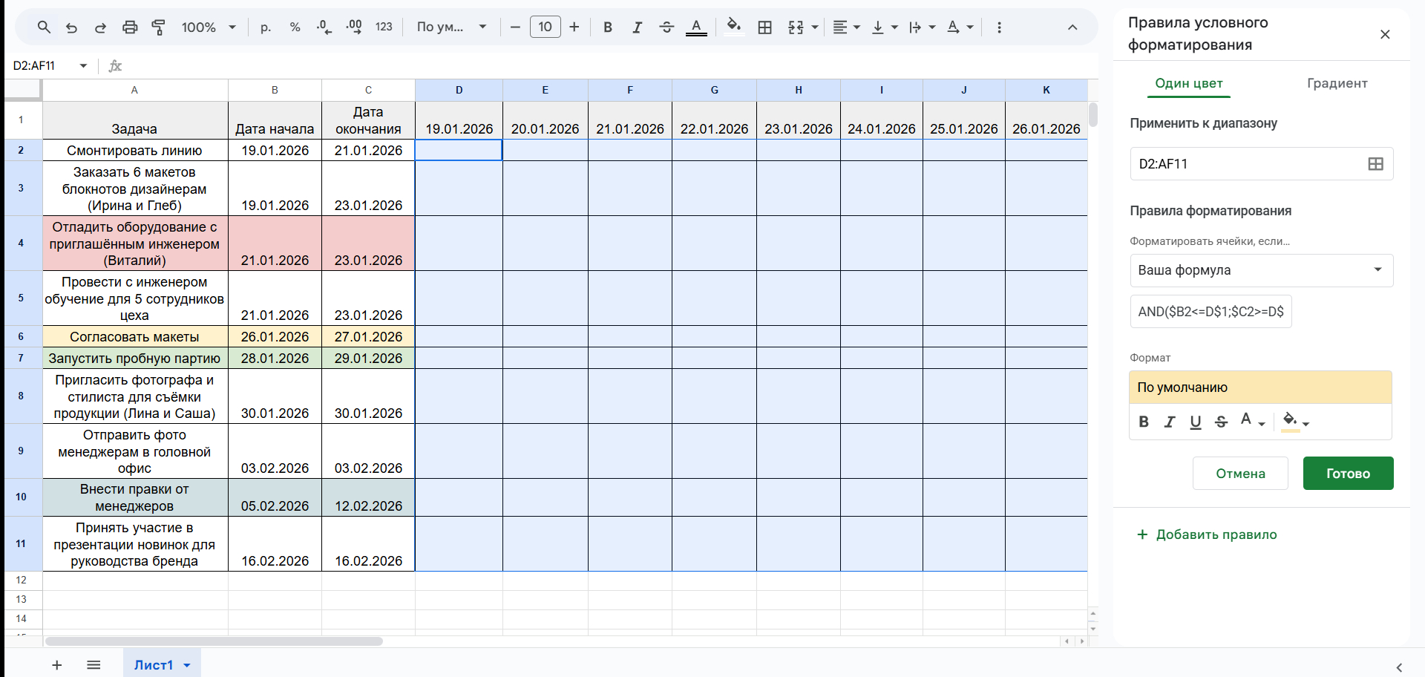Toggle italic in the main toolbar
This screenshot has height=677, width=1425.
click(637, 27)
